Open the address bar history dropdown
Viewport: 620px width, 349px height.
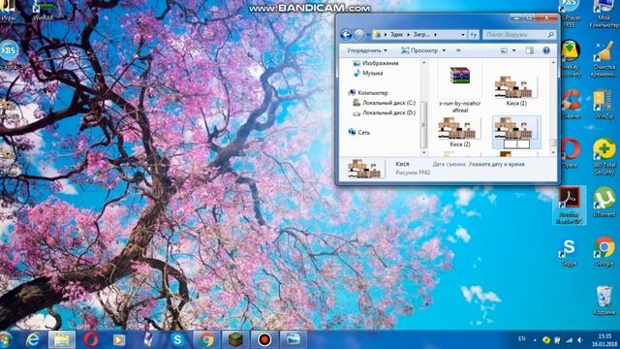(x=463, y=35)
